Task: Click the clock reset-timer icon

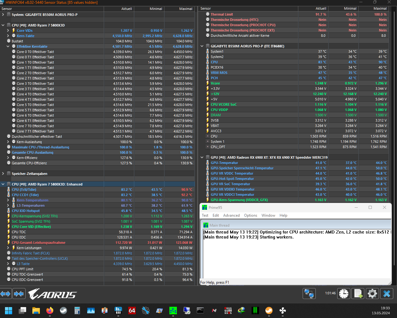Action: point(344,294)
